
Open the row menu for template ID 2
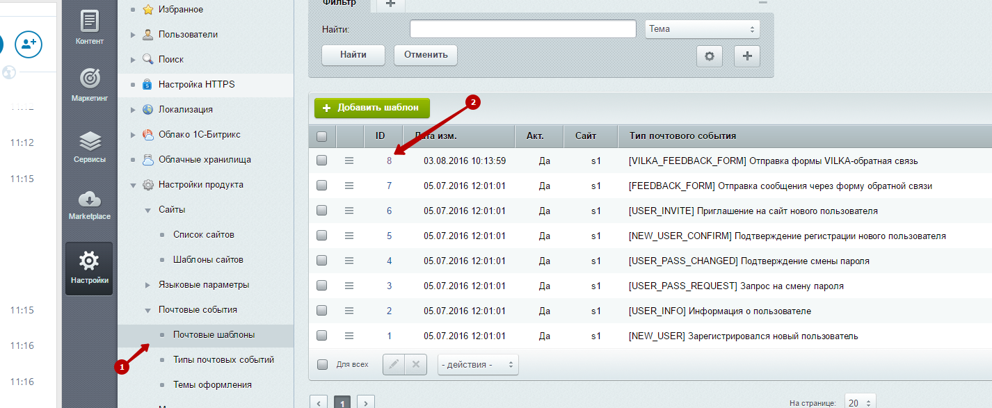click(349, 311)
